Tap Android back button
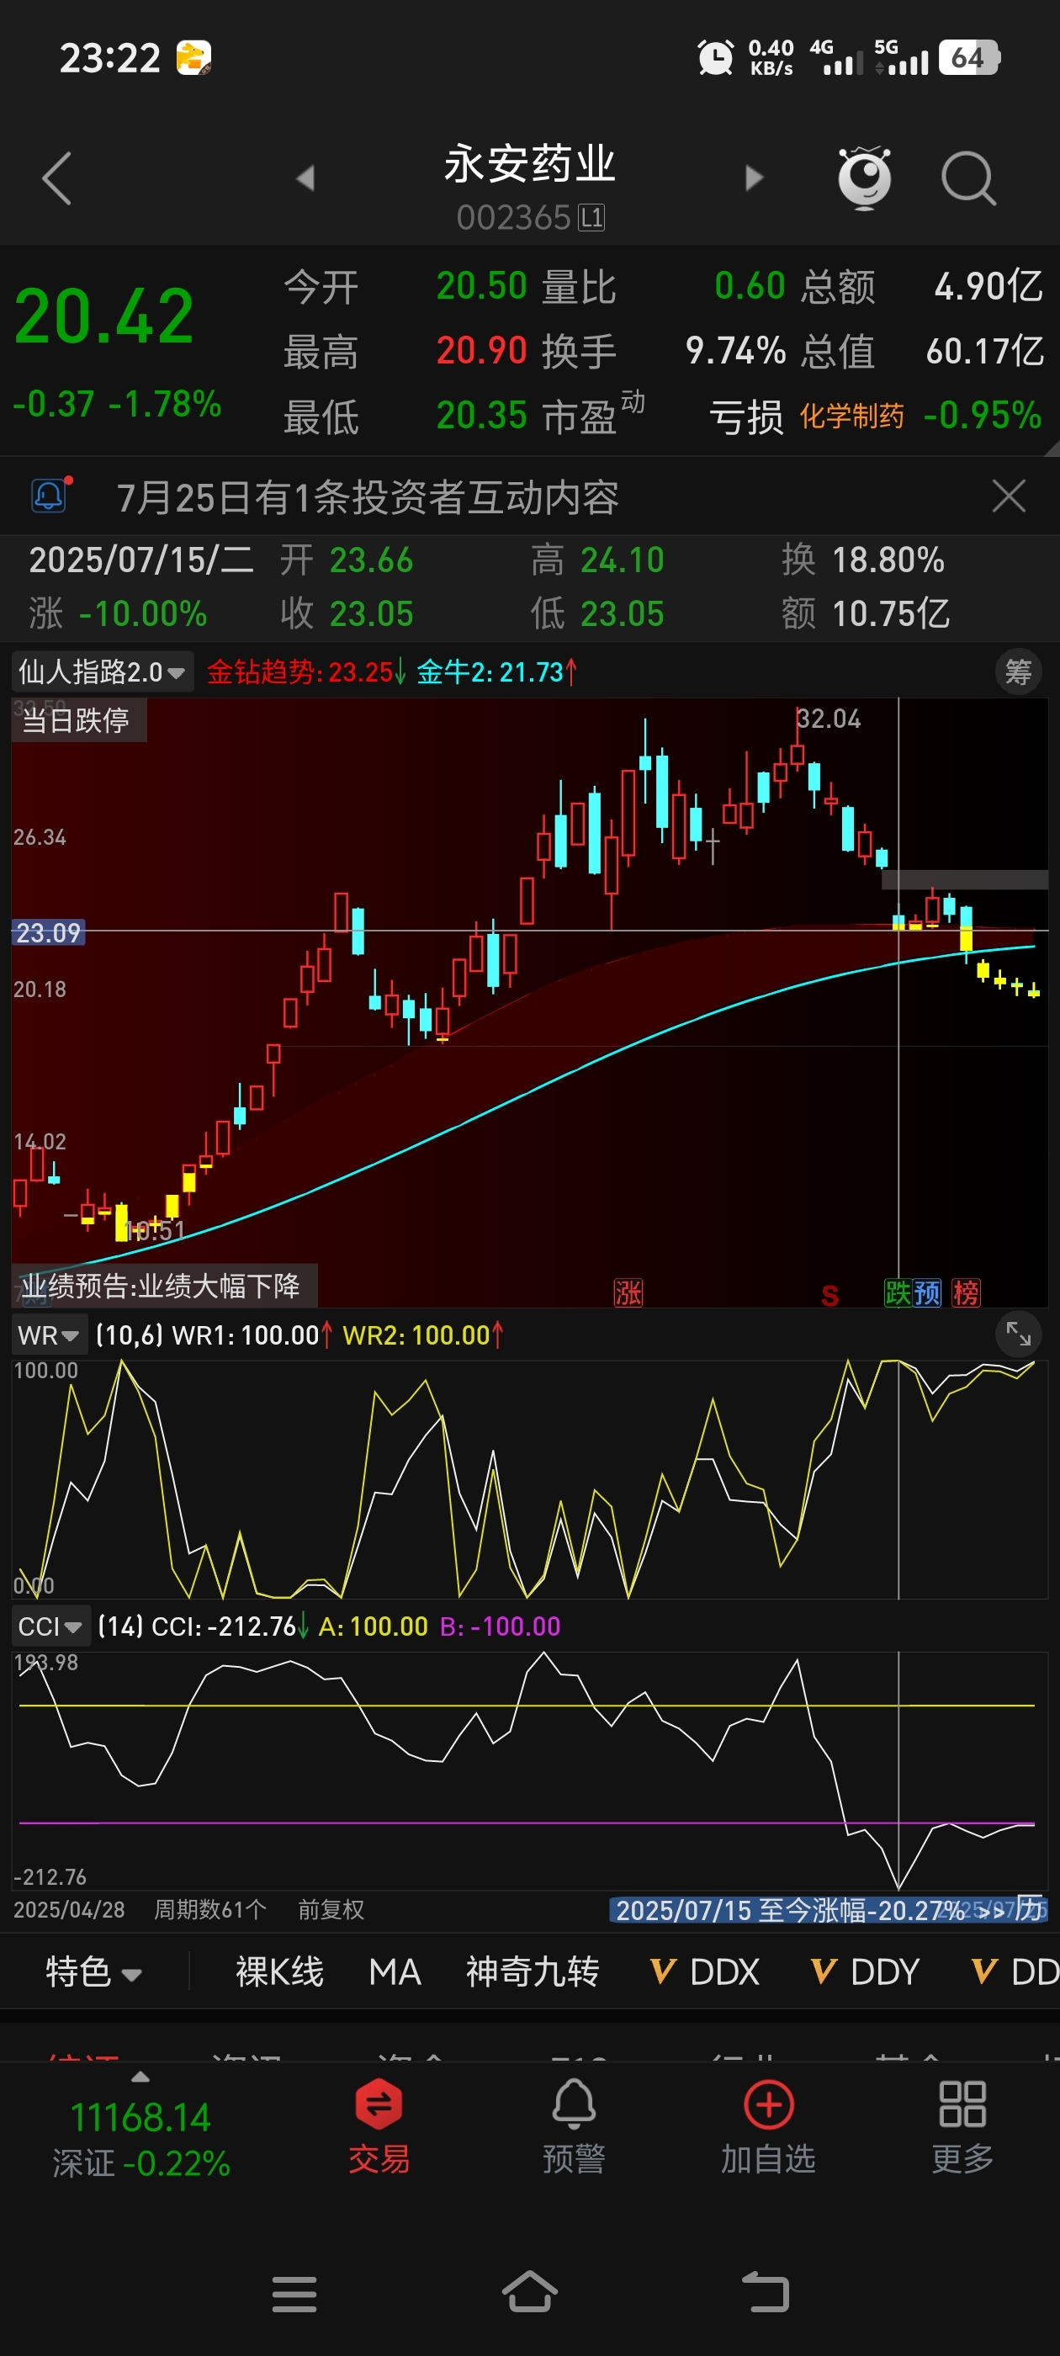This screenshot has width=1060, height=2356. tap(765, 2293)
